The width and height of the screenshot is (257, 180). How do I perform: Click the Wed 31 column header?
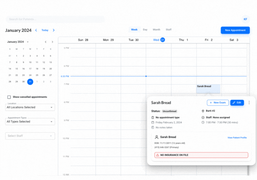159,40
